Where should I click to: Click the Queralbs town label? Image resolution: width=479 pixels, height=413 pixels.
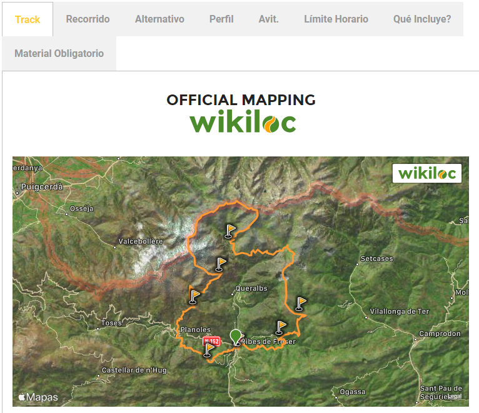click(251, 288)
